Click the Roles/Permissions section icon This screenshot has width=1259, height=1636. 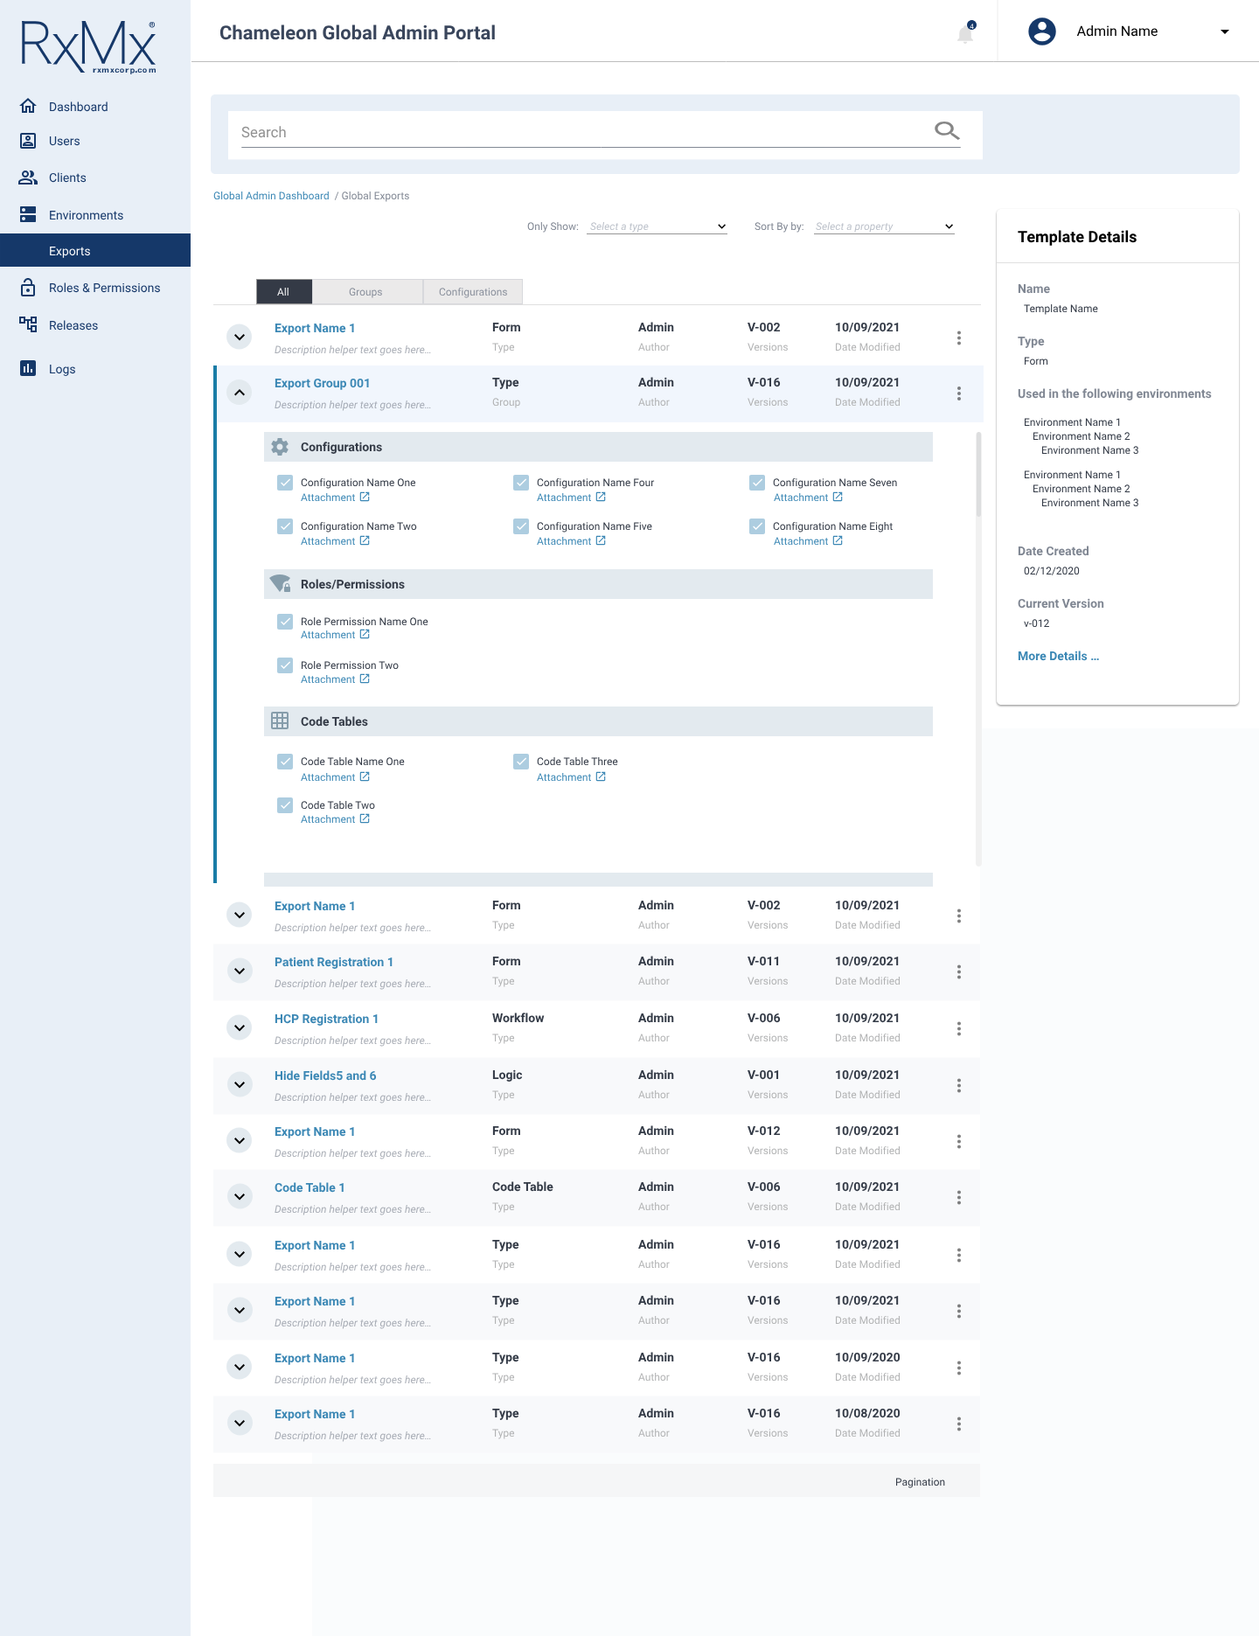point(280,583)
